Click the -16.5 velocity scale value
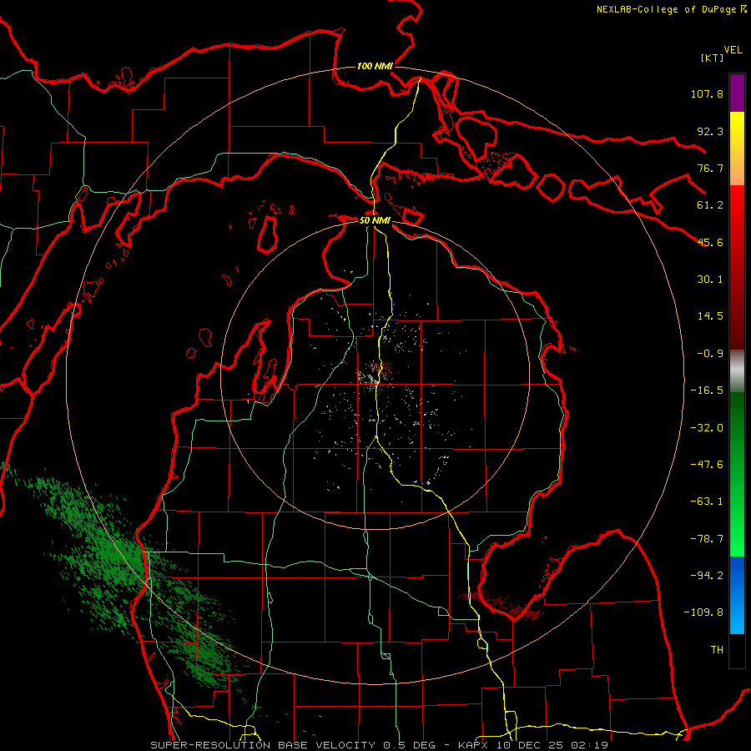 coord(707,391)
